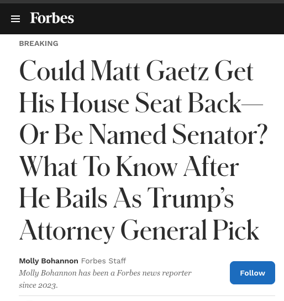
Task: Click the word 'Attorney' in the headline
Action: pyautogui.click(x=67, y=230)
